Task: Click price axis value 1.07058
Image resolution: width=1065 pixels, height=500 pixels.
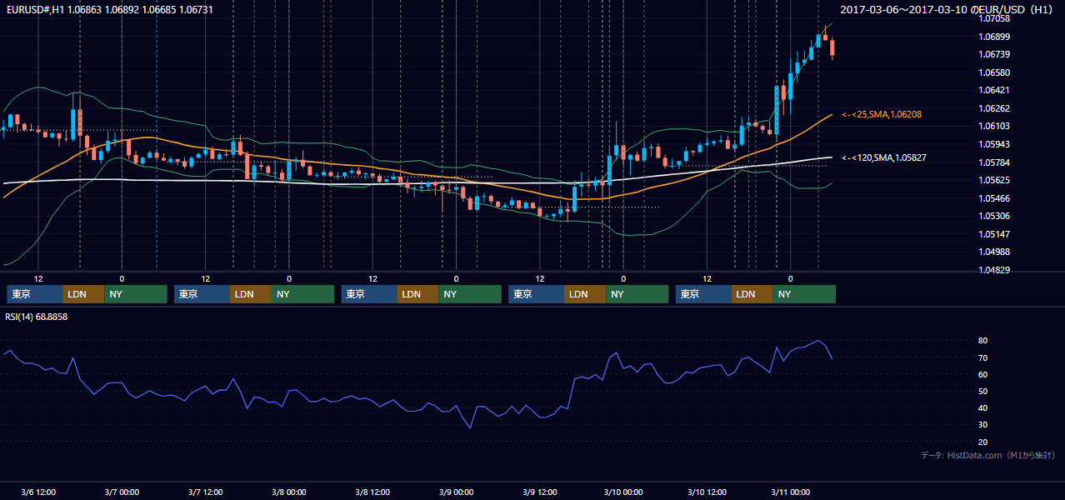Action: tap(993, 18)
